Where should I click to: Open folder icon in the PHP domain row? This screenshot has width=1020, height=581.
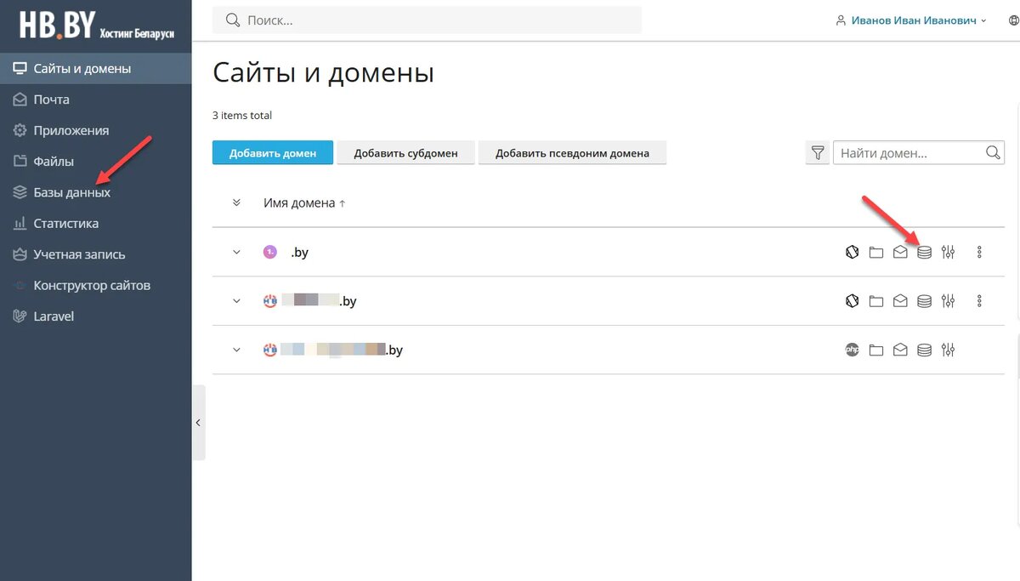click(876, 350)
